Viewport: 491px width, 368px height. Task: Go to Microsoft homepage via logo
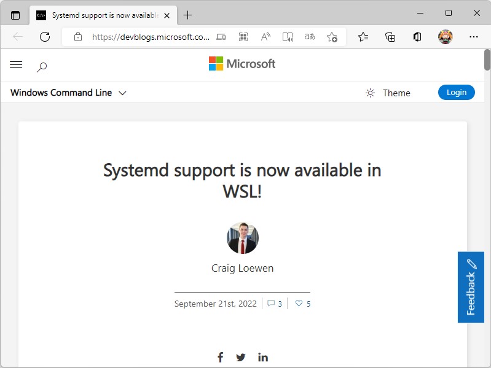tap(242, 63)
